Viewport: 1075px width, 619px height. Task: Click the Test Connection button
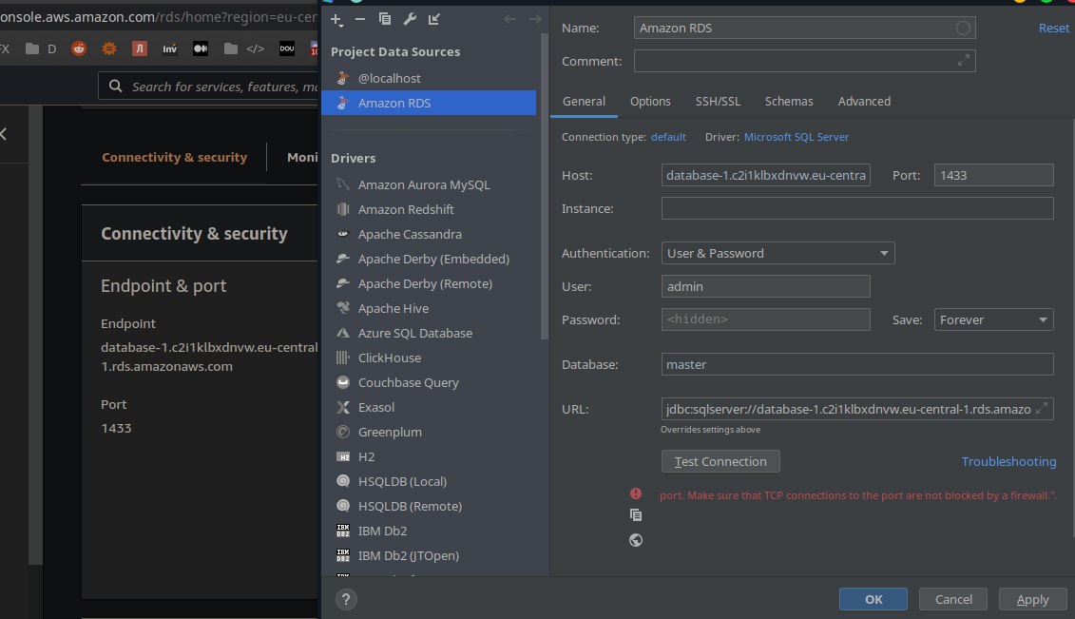(x=720, y=461)
